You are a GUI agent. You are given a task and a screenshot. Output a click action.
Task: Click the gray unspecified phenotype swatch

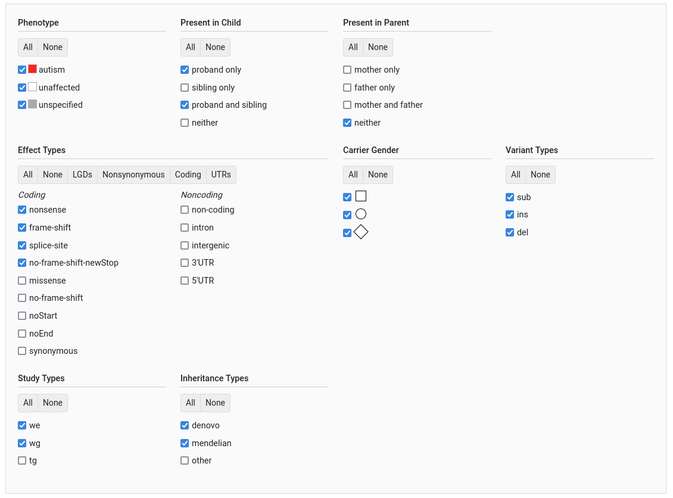point(33,104)
